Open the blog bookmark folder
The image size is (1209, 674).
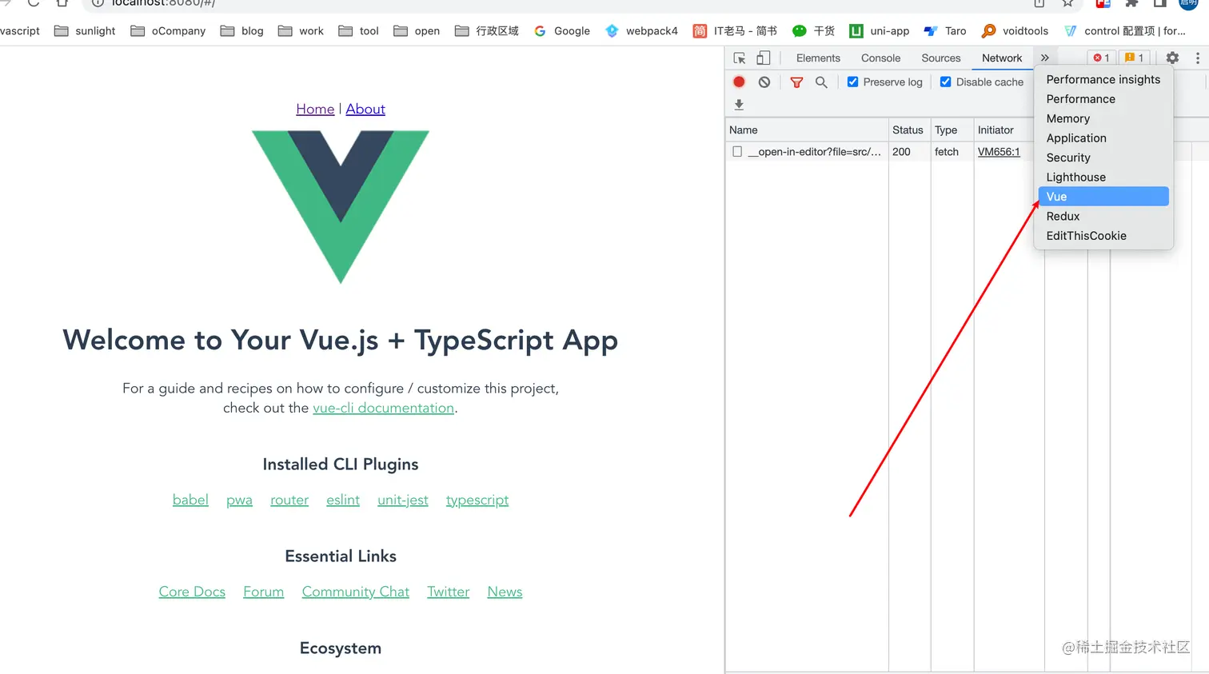[x=242, y=31]
